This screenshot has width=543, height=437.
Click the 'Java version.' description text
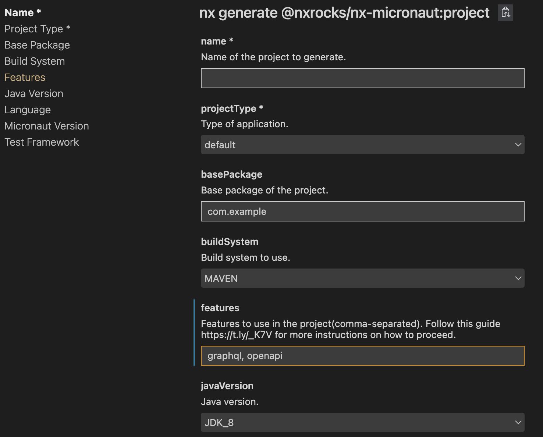pos(230,402)
